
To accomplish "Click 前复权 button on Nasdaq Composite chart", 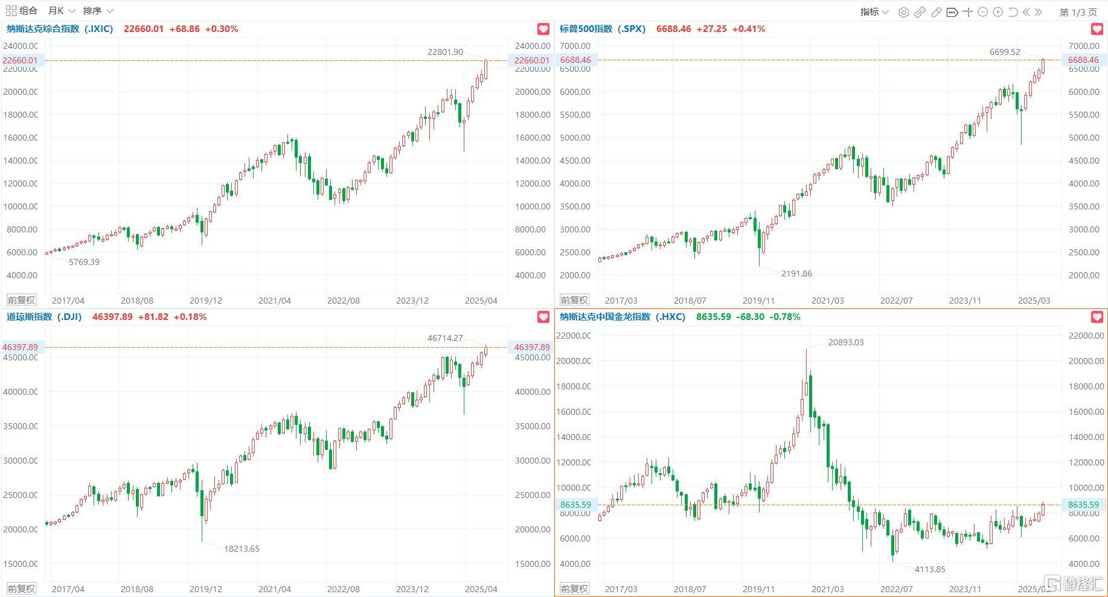I will (x=21, y=300).
